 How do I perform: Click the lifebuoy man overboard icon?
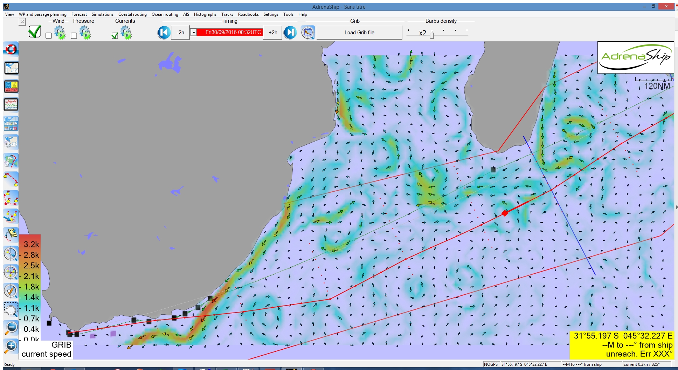tap(11, 49)
